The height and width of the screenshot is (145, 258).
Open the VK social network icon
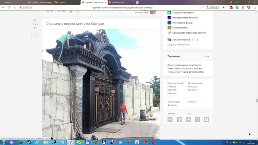[170, 120]
